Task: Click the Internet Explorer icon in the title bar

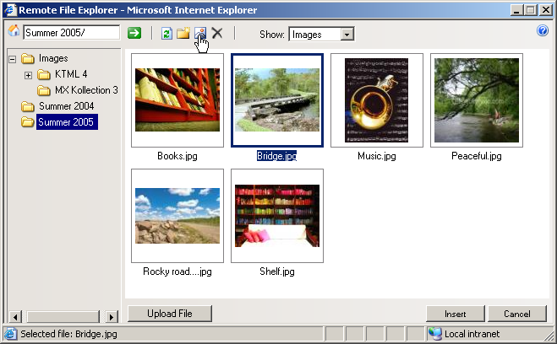Action: (10, 9)
